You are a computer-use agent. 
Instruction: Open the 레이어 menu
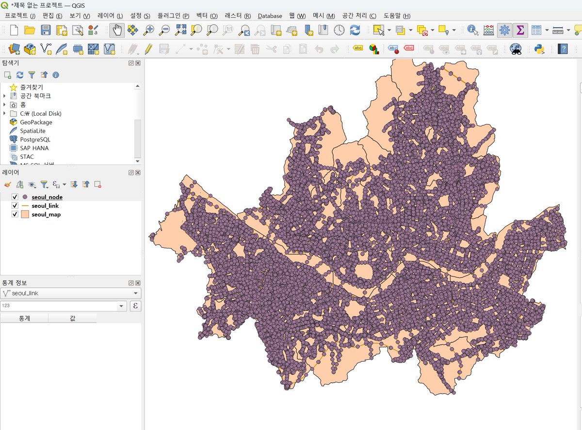click(110, 16)
